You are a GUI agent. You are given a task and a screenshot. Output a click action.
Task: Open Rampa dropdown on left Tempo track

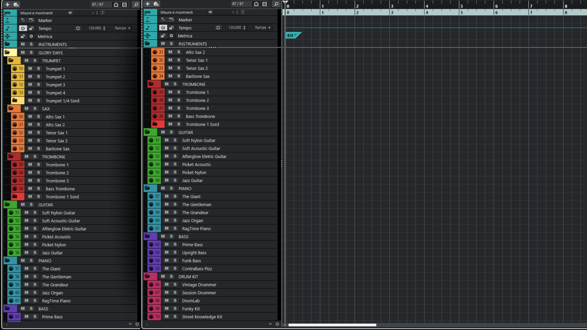point(122,28)
